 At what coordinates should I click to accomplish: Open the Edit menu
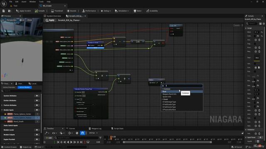17,2
